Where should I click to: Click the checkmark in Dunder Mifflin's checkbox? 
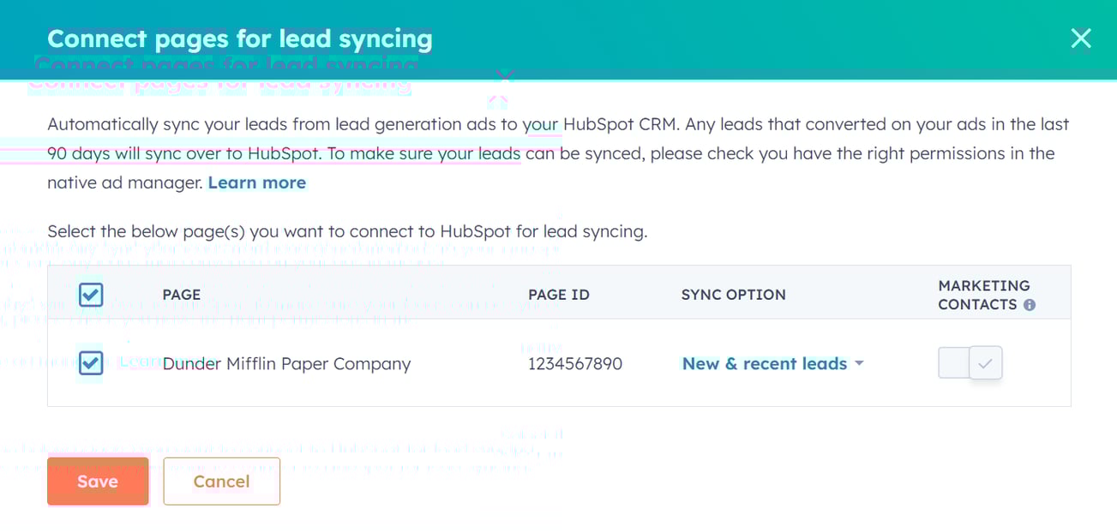pyautogui.click(x=90, y=362)
